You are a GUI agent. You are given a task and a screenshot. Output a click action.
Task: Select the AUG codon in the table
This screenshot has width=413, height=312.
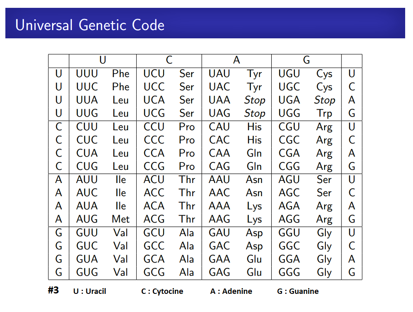[x=87, y=219]
